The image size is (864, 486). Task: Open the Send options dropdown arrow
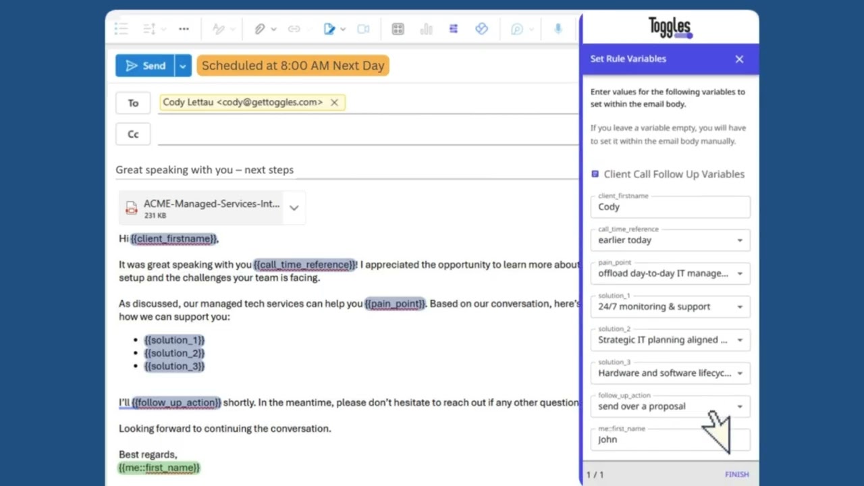click(182, 66)
